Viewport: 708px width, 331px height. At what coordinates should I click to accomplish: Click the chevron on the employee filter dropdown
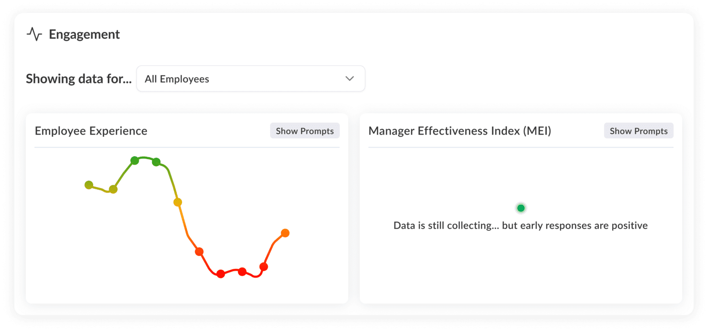point(349,78)
